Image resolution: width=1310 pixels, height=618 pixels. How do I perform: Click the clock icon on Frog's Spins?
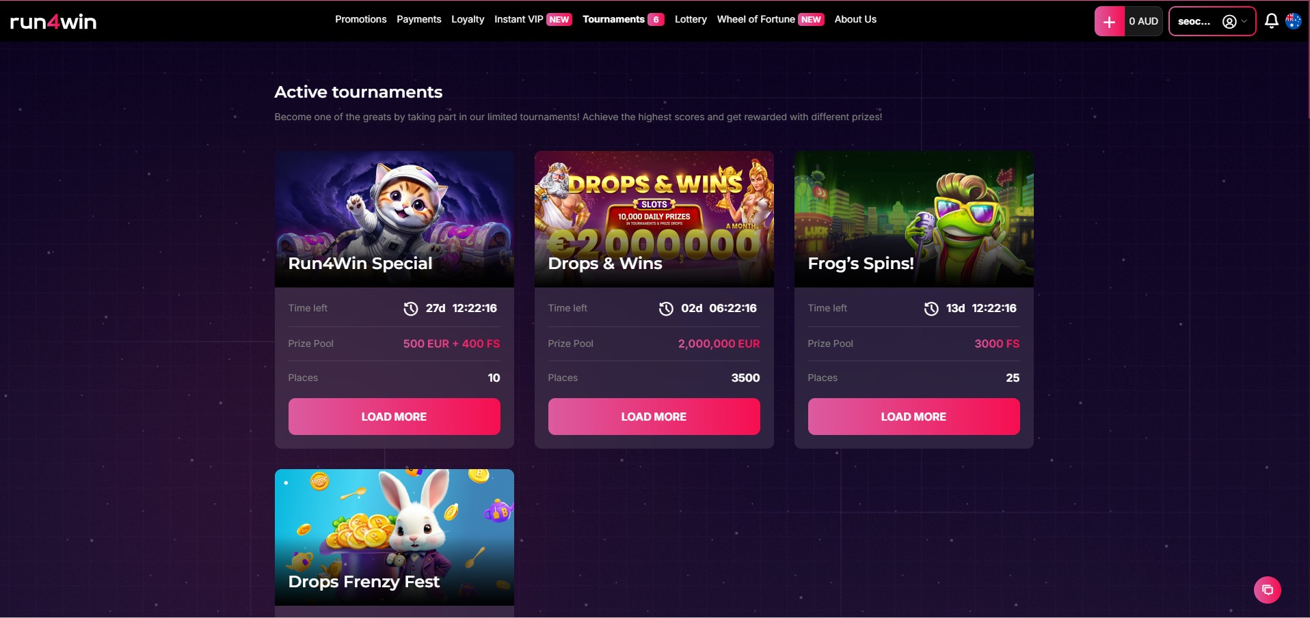coord(931,309)
